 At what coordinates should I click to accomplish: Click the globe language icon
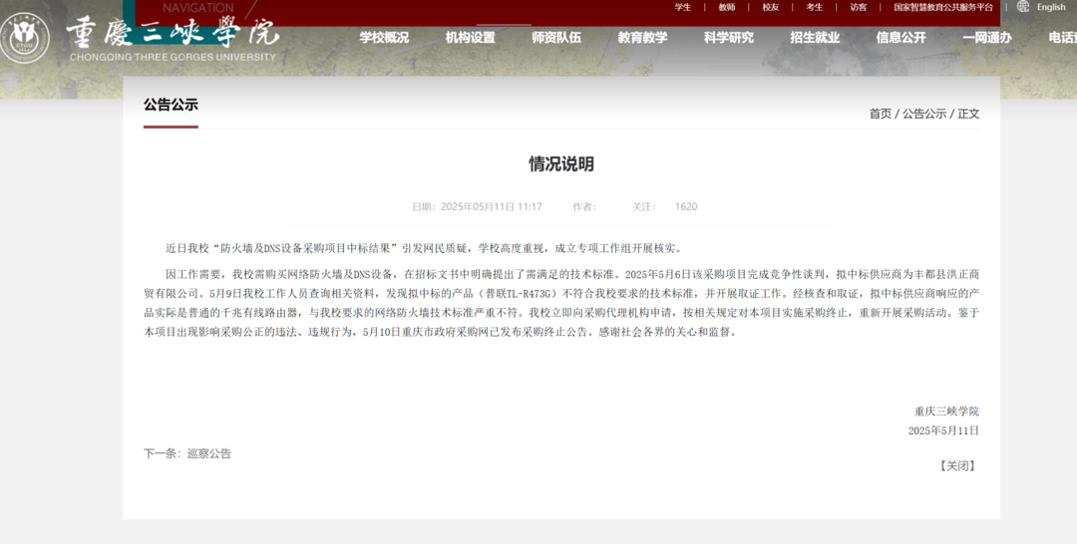pyautogui.click(x=1023, y=7)
